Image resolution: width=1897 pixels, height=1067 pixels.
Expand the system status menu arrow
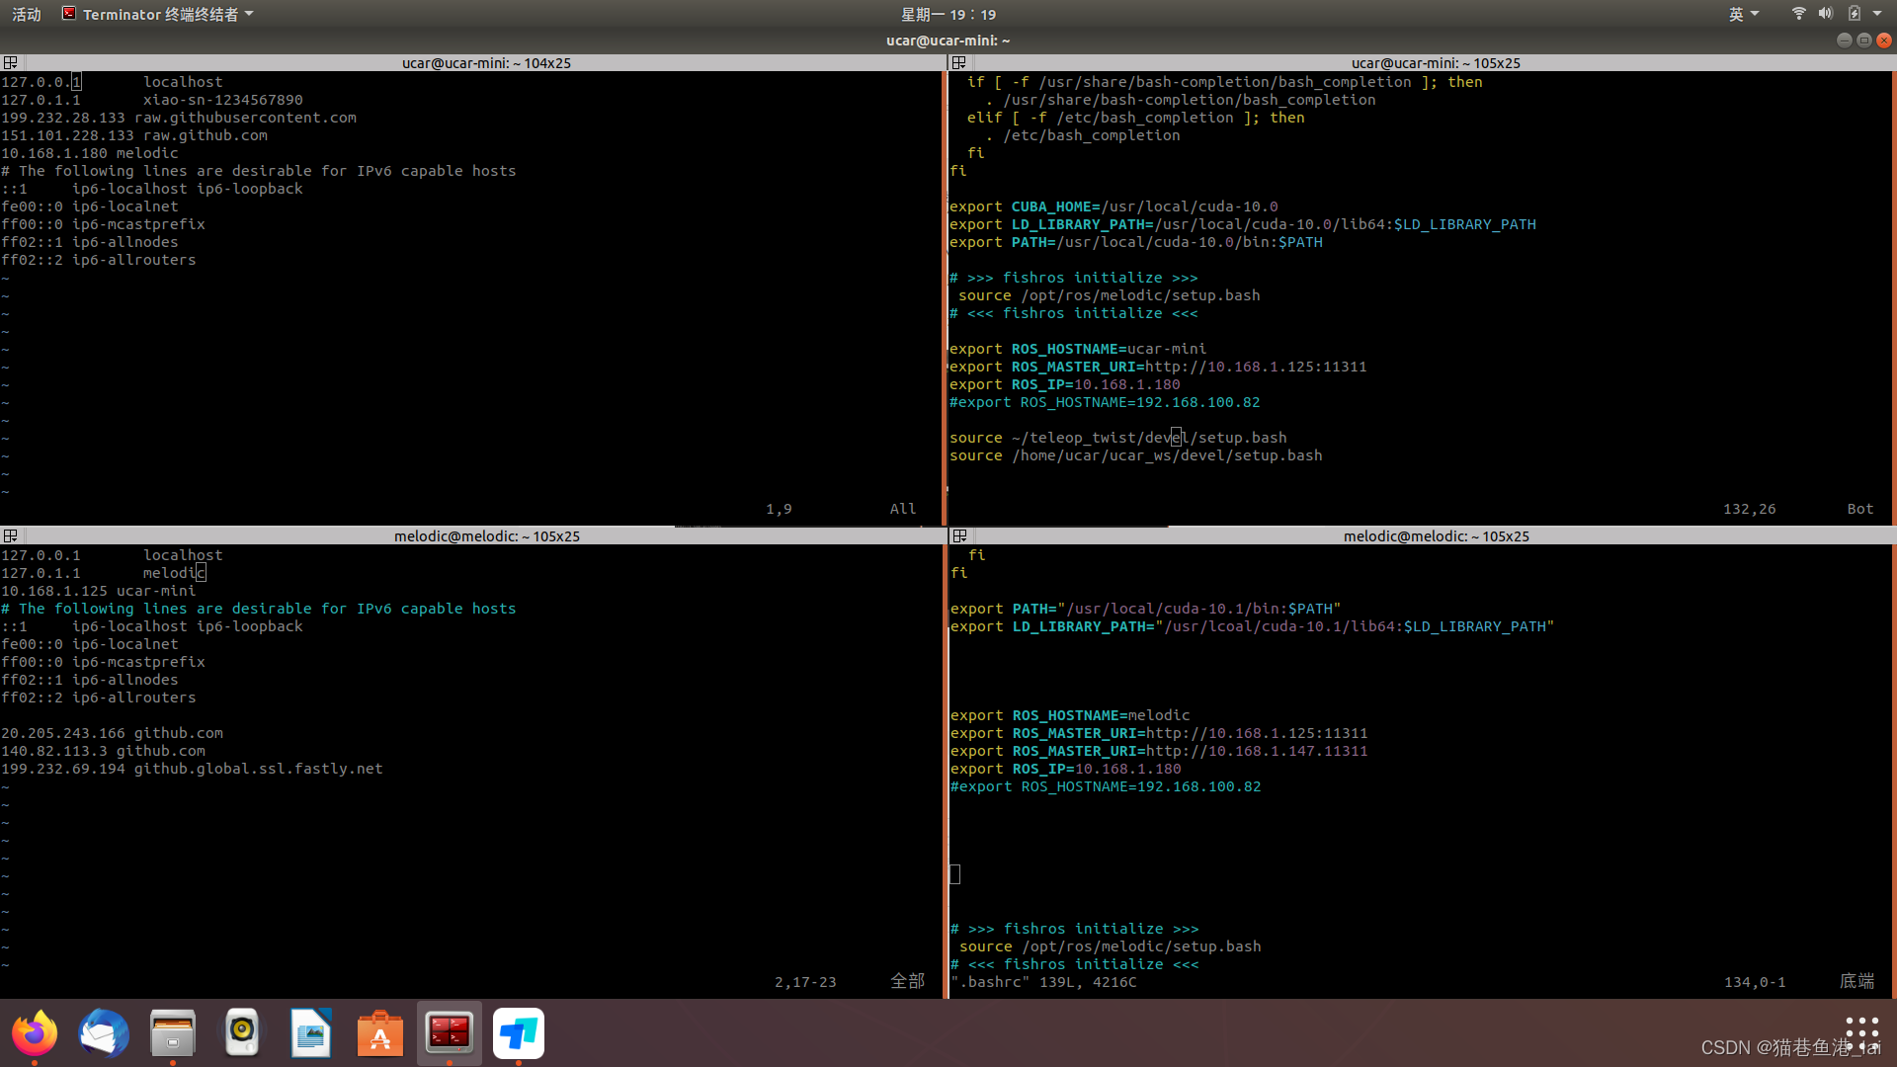(x=1877, y=14)
